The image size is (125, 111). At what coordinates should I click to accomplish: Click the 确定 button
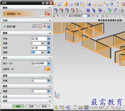point(18,106)
